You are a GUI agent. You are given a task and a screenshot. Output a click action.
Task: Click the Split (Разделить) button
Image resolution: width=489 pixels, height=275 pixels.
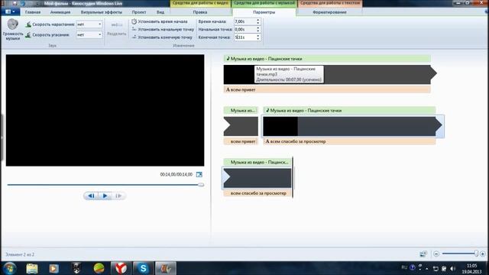[117, 29]
